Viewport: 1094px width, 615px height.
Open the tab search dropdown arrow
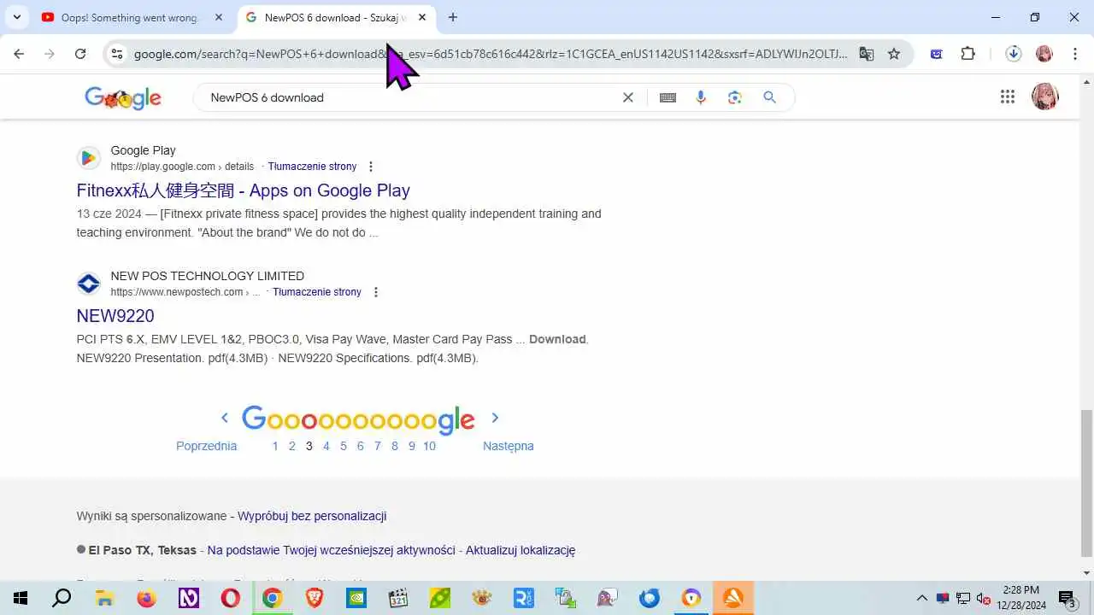coord(16,17)
